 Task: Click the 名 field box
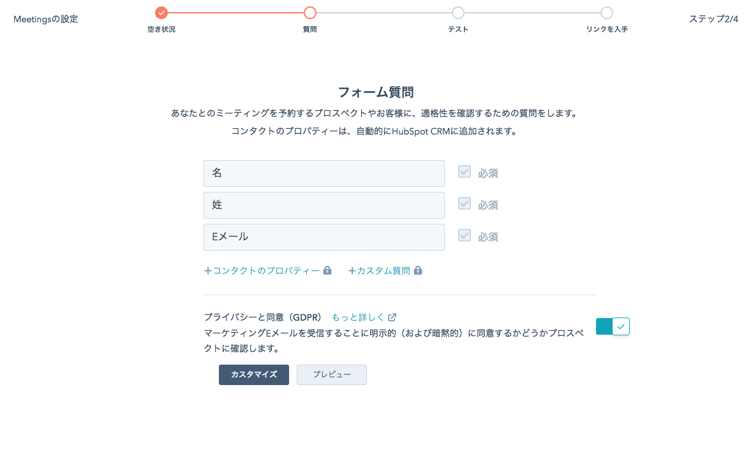(324, 173)
